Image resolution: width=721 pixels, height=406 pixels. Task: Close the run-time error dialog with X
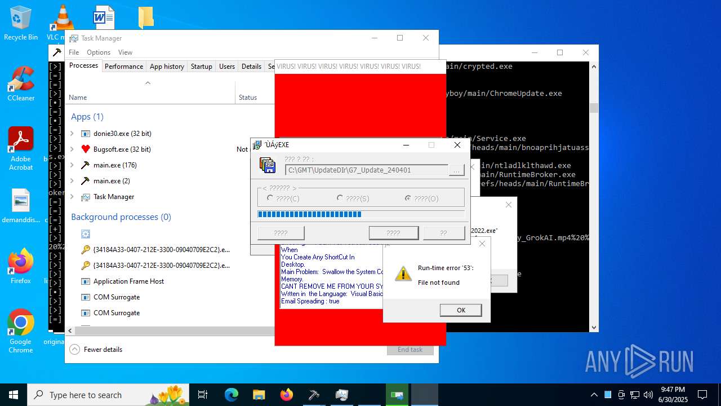(x=482, y=244)
